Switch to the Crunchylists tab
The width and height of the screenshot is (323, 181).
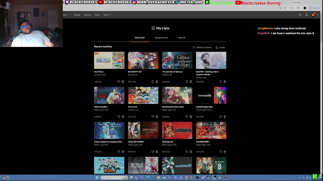pos(161,38)
